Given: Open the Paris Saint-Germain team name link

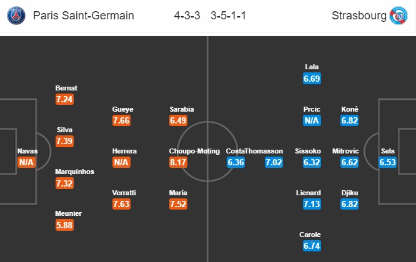Looking at the screenshot, I should tap(84, 16).
